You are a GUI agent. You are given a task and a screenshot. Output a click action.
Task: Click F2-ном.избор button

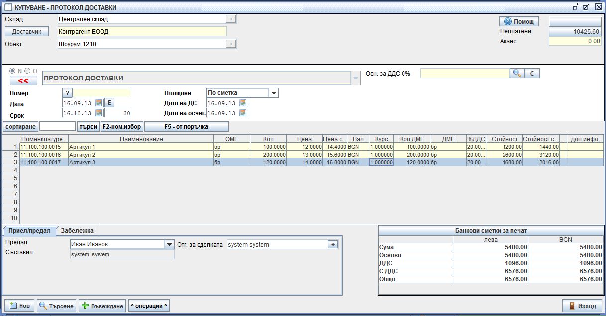coord(122,126)
